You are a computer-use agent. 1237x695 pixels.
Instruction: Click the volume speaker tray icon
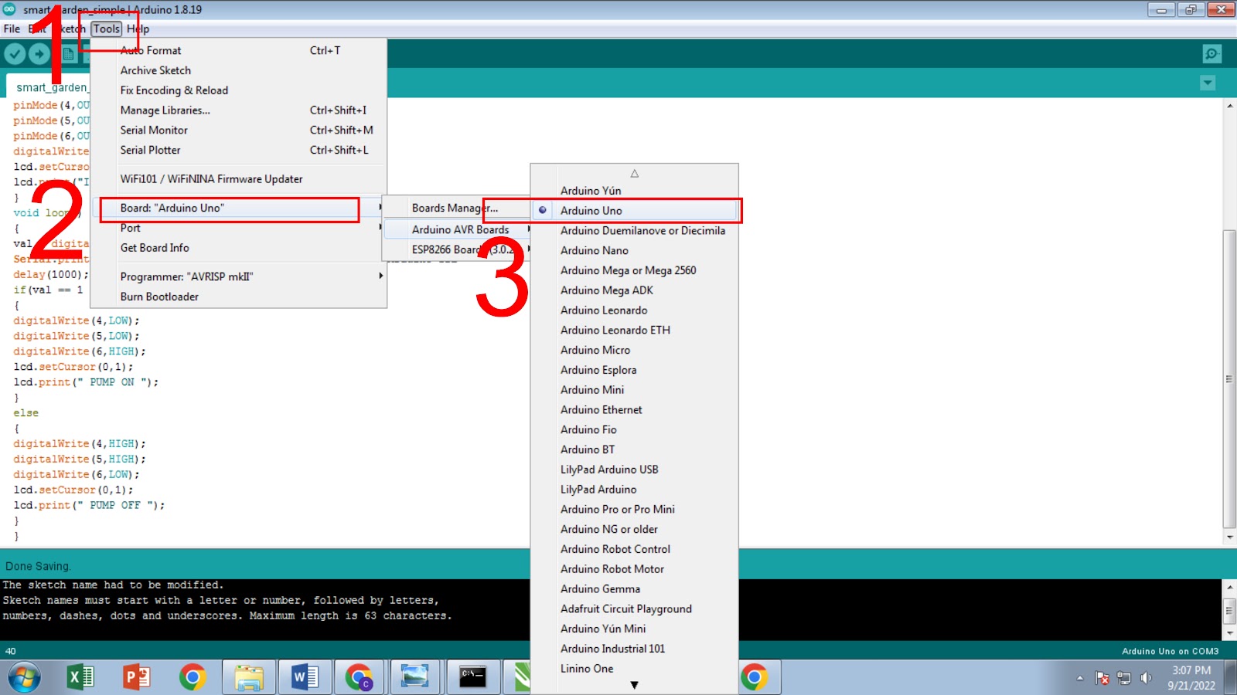[1147, 678]
